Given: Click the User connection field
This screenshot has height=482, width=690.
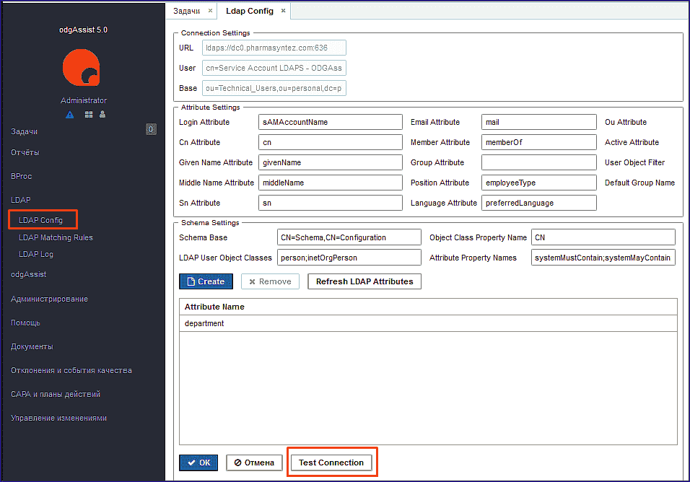Looking at the screenshot, I should point(274,68).
